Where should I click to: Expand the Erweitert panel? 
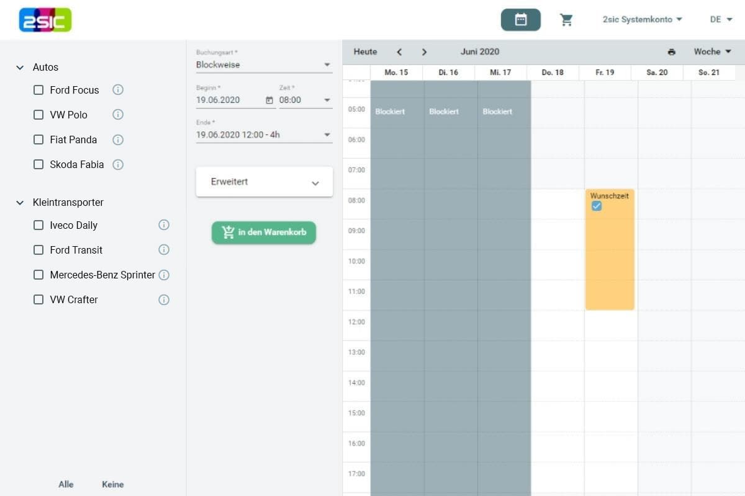pyautogui.click(x=264, y=182)
